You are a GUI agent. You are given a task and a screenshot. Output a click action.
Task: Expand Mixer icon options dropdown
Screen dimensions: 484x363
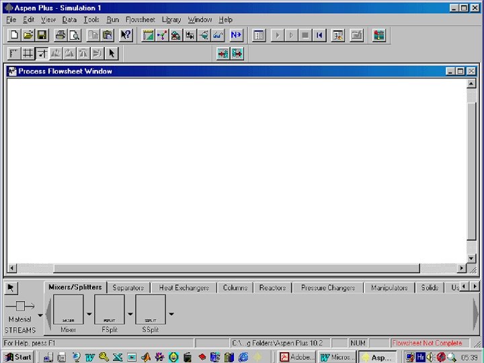[x=89, y=314]
